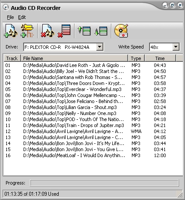Click the move track down icon
This screenshot has height=200, width=185.
point(101,31)
